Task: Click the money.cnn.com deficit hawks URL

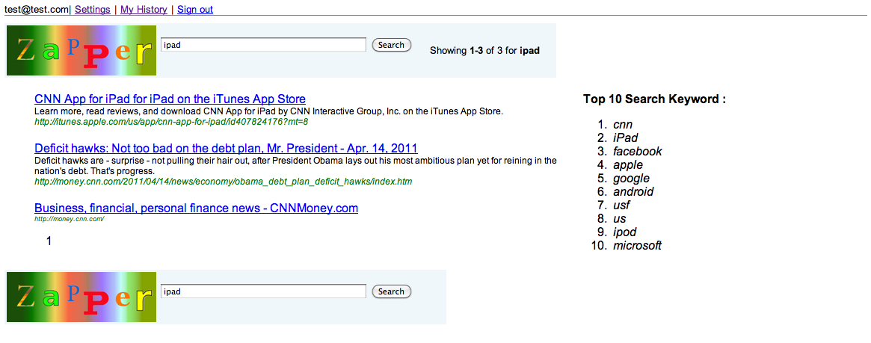Action: click(x=224, y=182)
